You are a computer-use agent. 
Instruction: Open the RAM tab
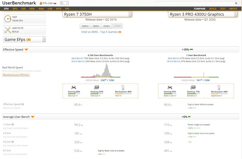(41, 9)
